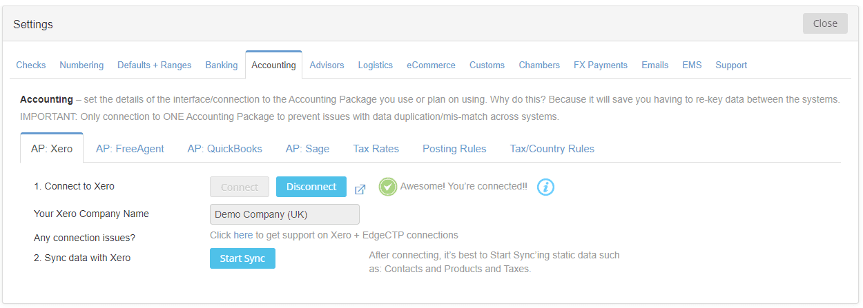The height and width of the screenshot is (308, 863).
Task: Click the Settings dialog title
Action: pos(33,24)
